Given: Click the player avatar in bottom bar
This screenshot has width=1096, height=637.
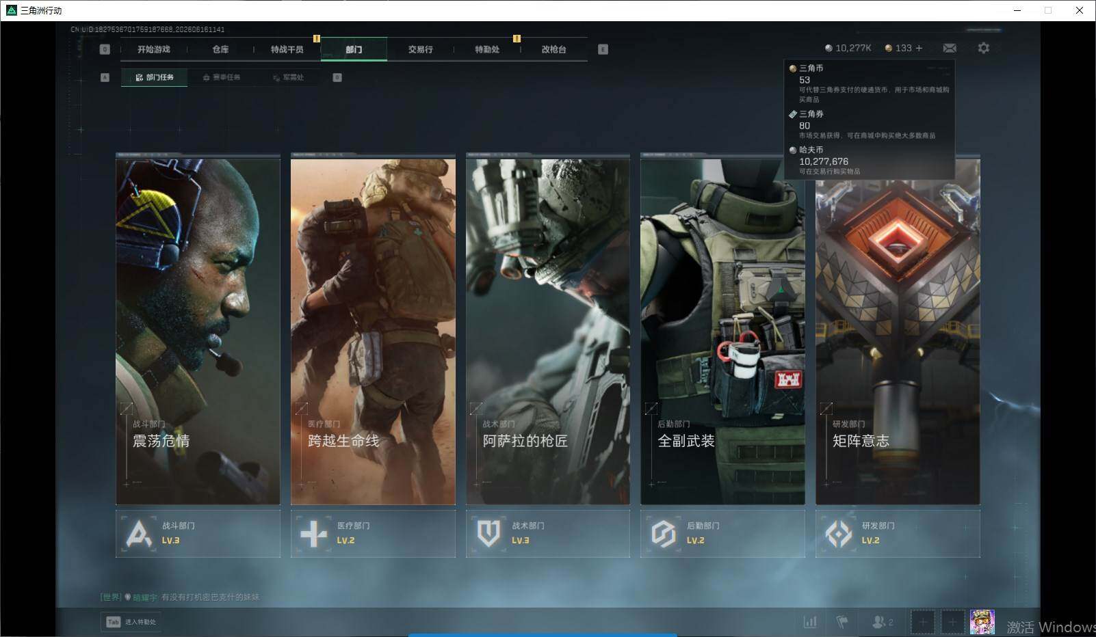Looking at the screenshot, I should click(982, 622).
